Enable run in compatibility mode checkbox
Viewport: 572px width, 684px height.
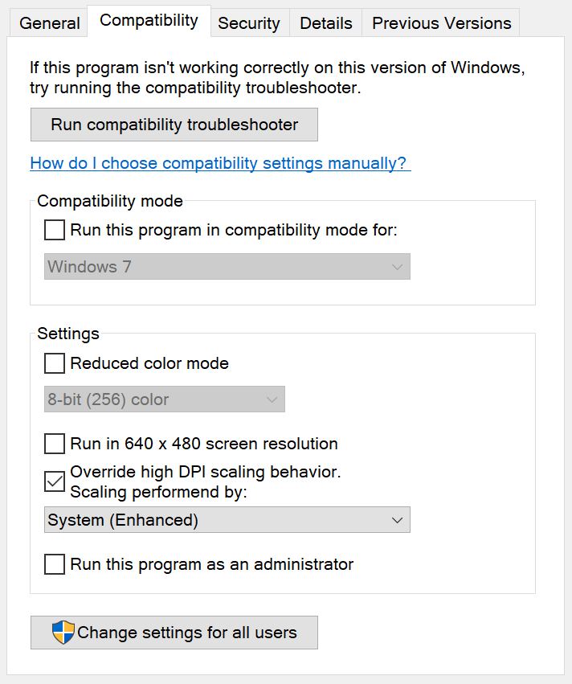[54, 230]
